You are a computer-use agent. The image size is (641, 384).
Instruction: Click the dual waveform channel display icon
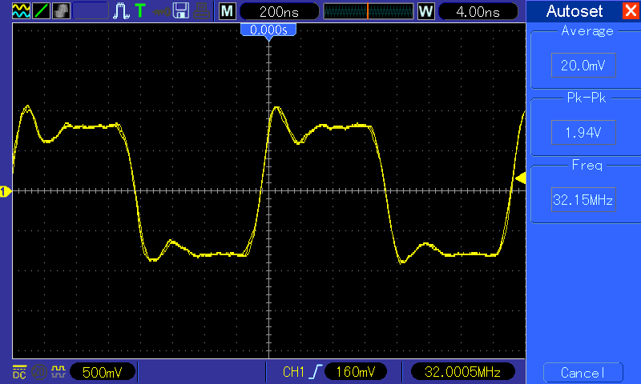pyautogui.click(x=21, y=10)
